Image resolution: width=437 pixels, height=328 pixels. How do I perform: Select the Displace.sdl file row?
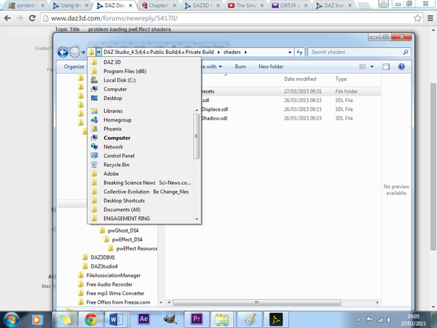tap(291, 109)
